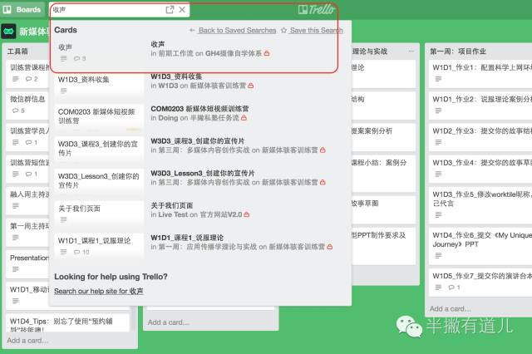Click the open-in-new-window icon in search box
Viewport: 532px width, 354px height.
pyautogui.click(x=170, y=10)
